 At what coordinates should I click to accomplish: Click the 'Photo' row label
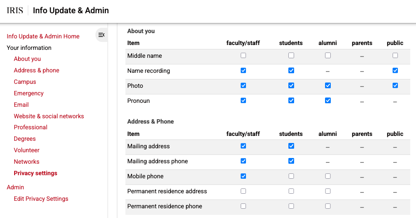[135, 86]
